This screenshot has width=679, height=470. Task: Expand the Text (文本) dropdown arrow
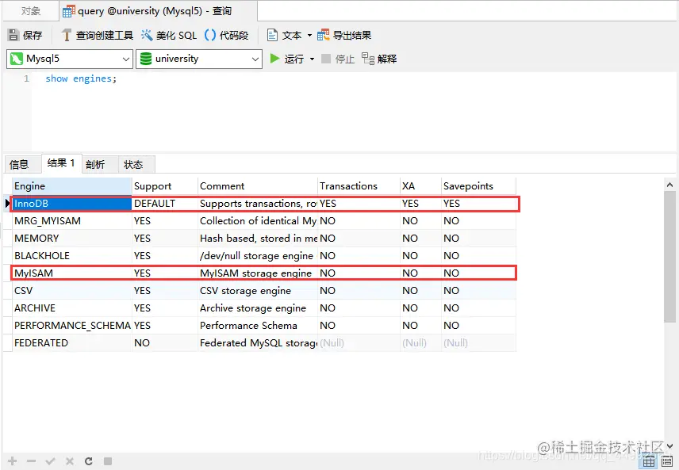309,35
